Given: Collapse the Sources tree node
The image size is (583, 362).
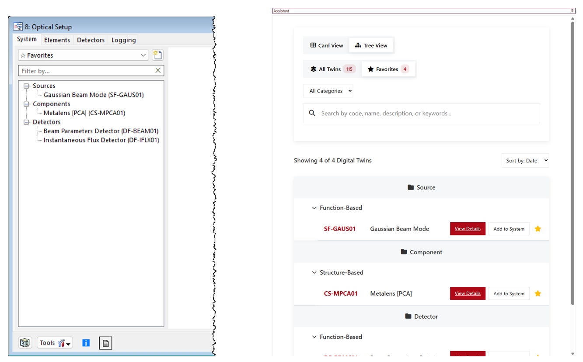Looking at the screenshot, I should 27,86.
